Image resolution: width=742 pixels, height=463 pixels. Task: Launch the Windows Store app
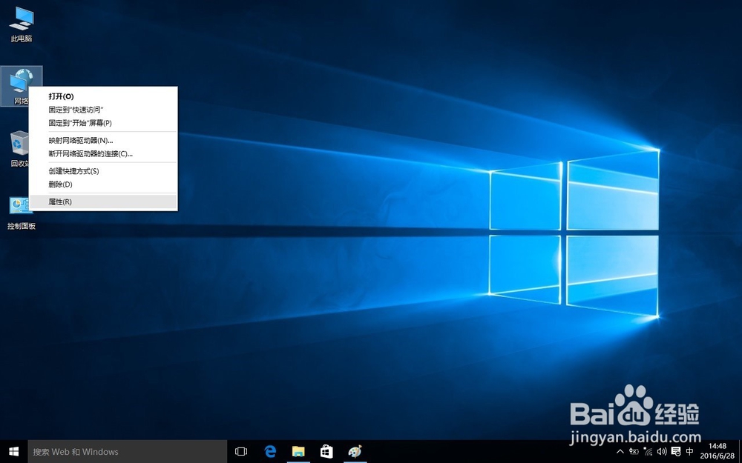click(x=326, y=451)
